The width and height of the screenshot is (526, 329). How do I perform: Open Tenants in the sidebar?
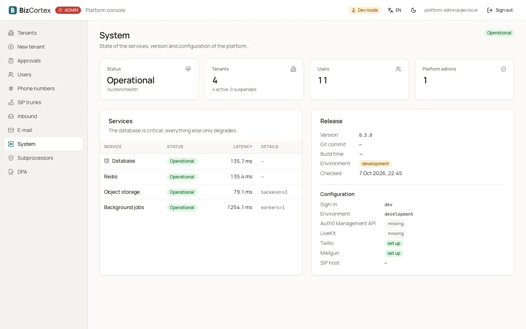pyautogui.click(x=44, y=33)
